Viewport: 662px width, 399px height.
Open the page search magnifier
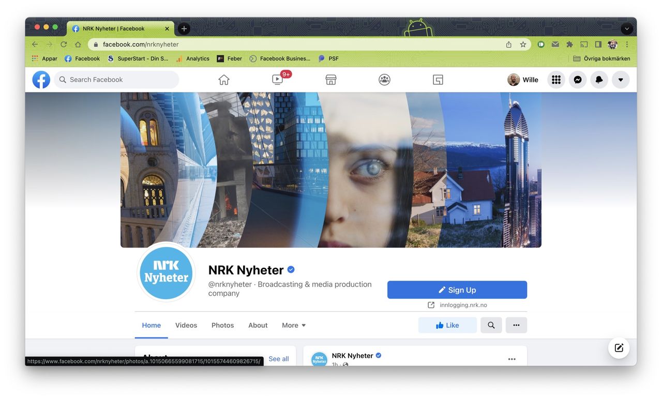[491, 325]
